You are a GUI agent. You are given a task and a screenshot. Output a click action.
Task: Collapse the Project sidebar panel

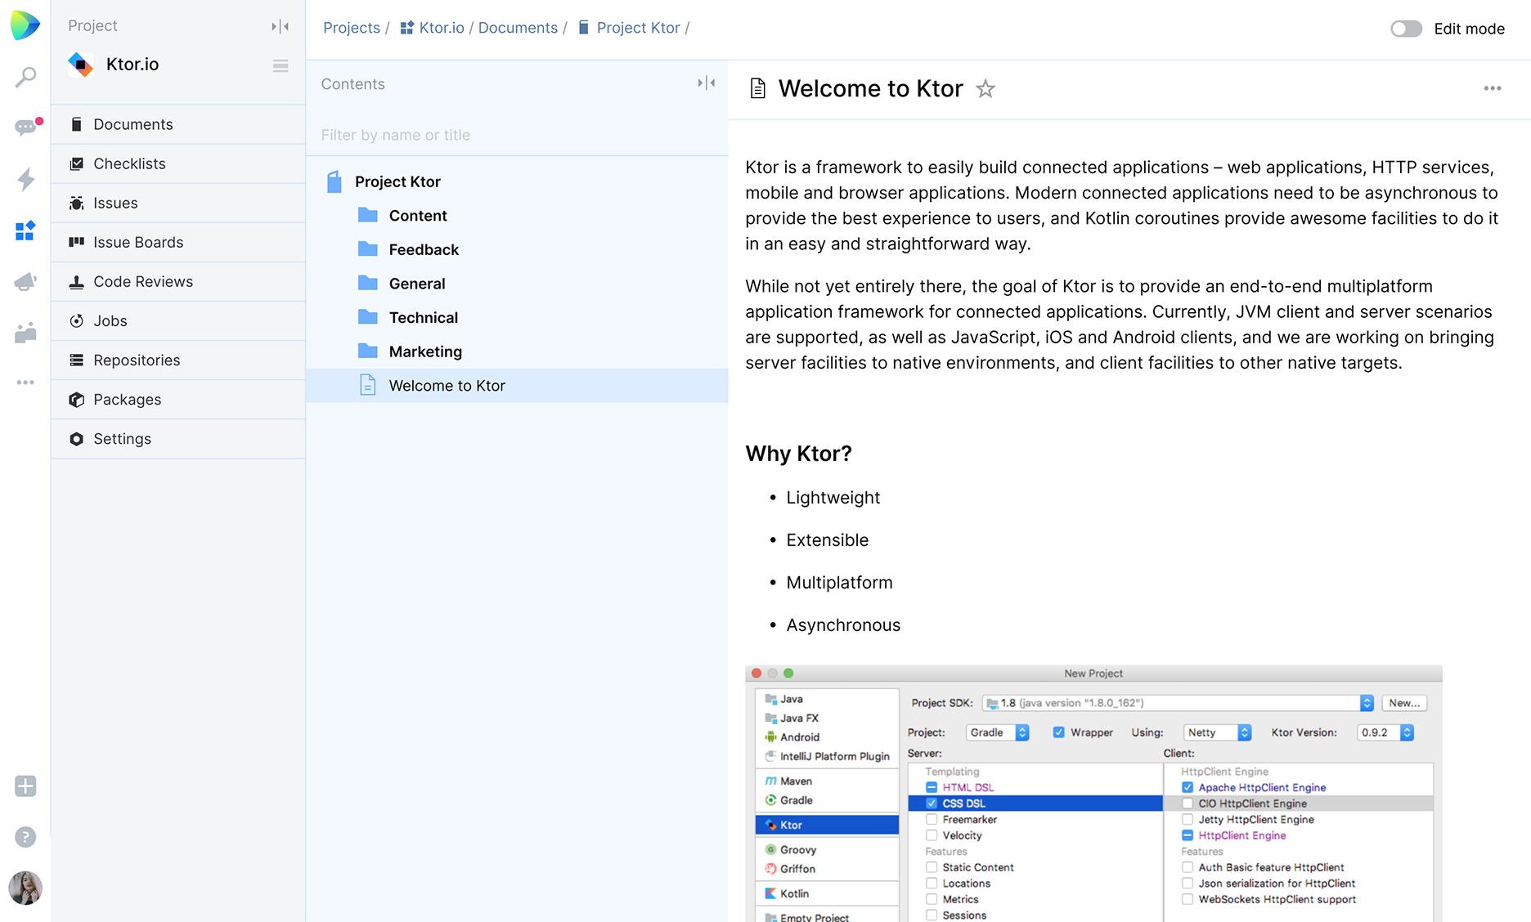click(x=281, y=26)
